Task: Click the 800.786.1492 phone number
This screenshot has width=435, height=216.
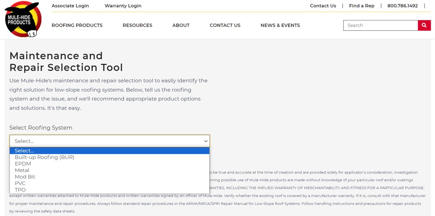Action: tap(402, 6)
